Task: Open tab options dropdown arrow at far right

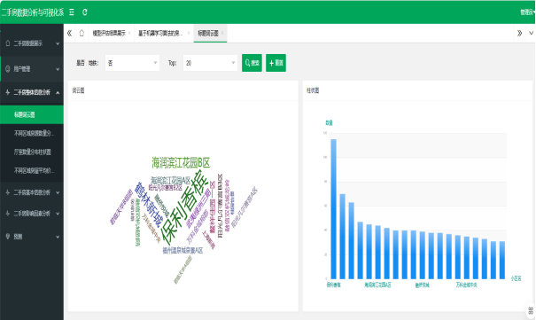Action: pos(531,33)
